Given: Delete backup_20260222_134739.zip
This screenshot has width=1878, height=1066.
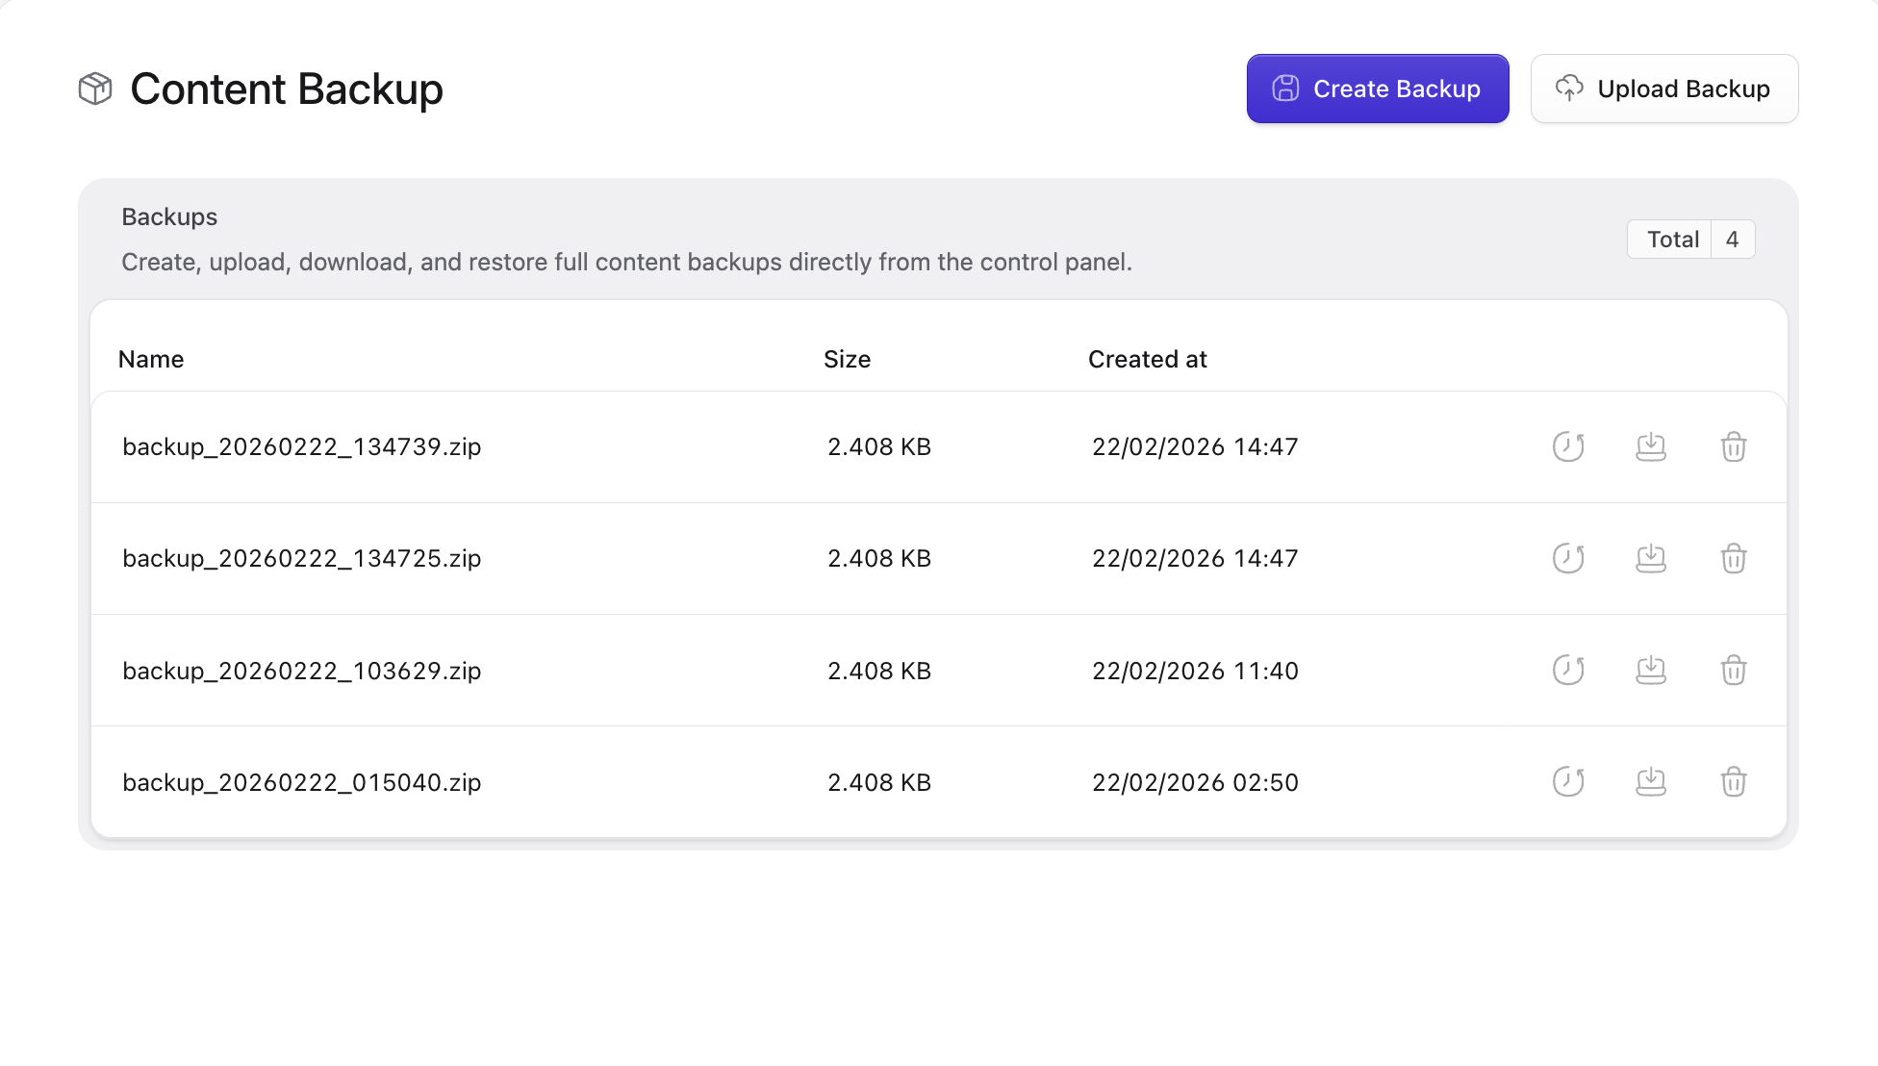Looking at the screenshot, I should click(1734, 446).
